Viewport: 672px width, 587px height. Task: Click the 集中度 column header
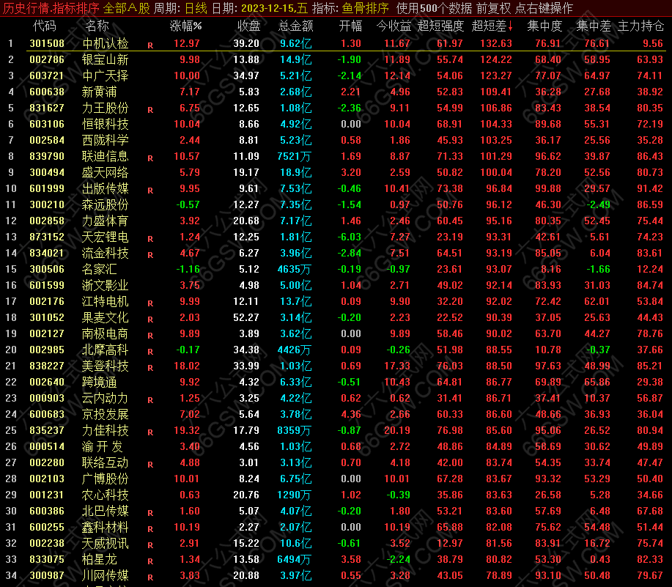pyautogui.click(x=544, y=26)
